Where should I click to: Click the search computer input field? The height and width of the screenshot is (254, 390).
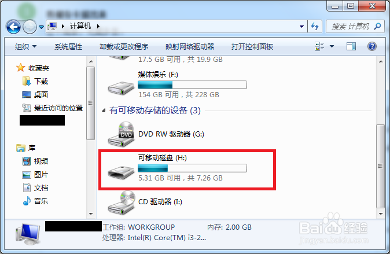351,27
